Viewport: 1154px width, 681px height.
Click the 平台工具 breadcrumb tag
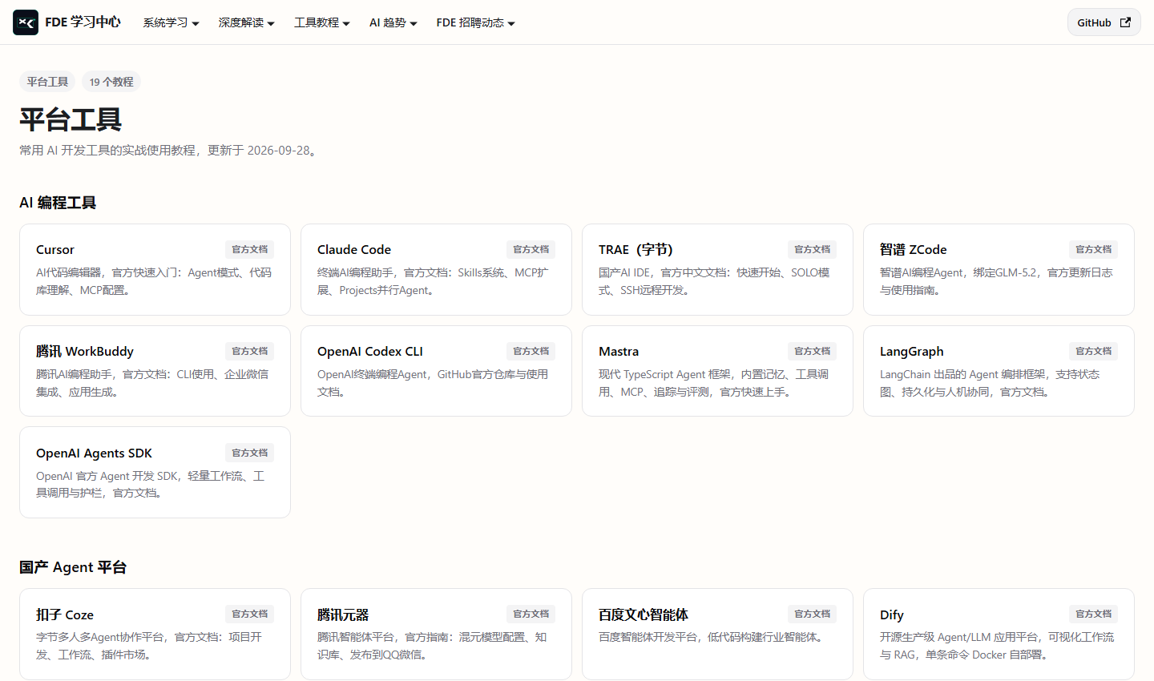click(x=47, y=82)
